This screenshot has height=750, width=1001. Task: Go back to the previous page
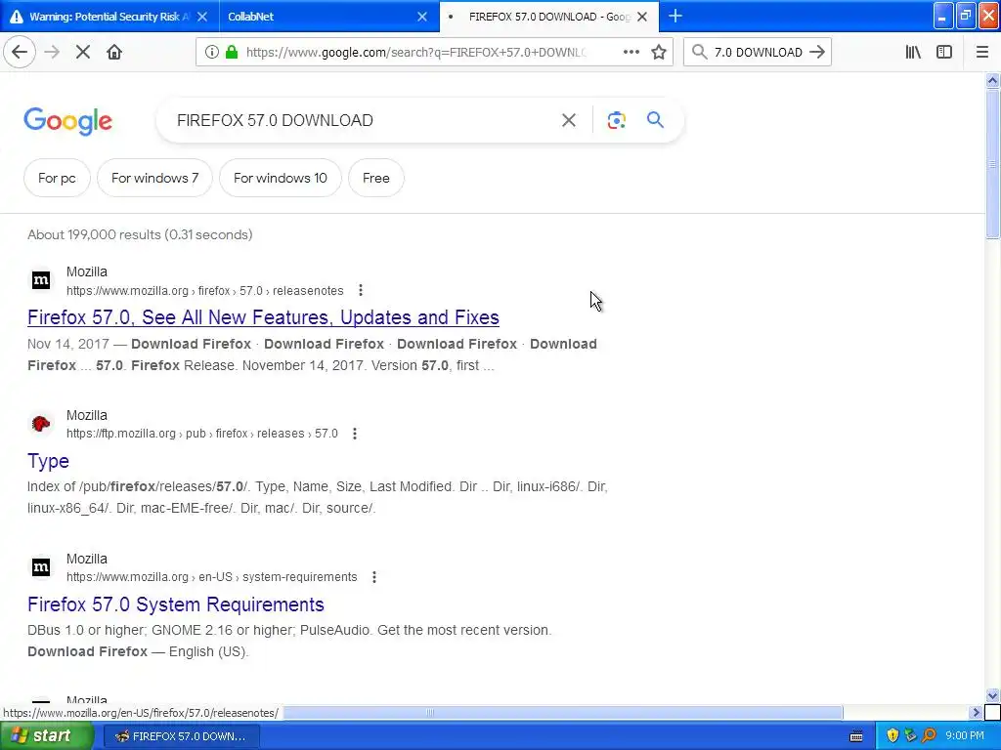point(20,53)
